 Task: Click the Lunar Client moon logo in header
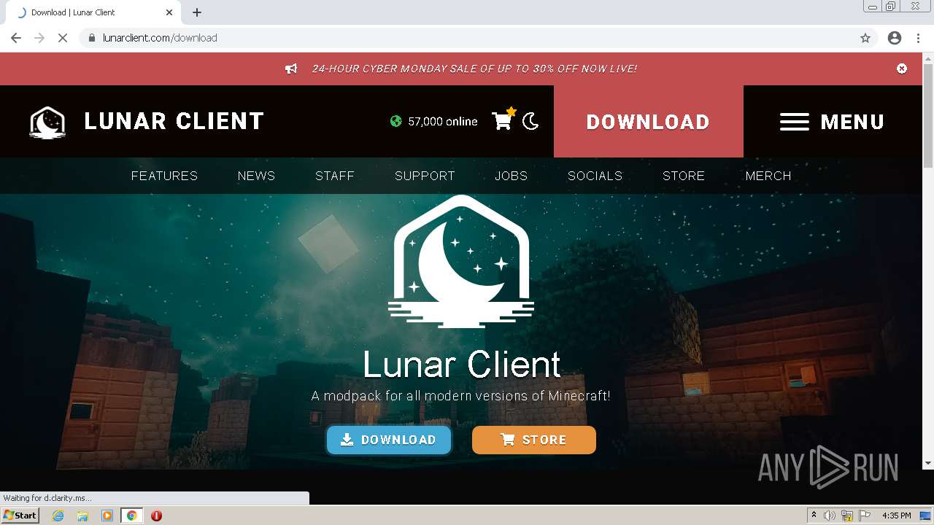click(47, 122)
